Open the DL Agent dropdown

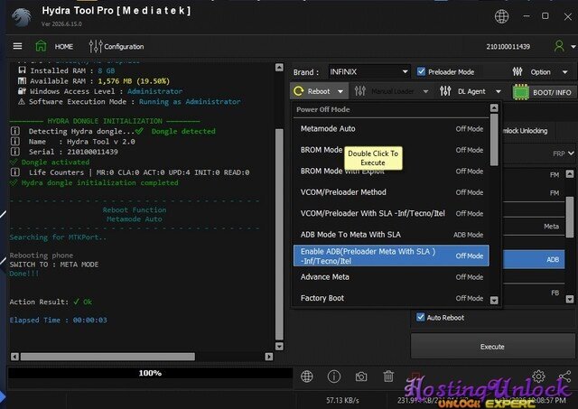[471, 91]
